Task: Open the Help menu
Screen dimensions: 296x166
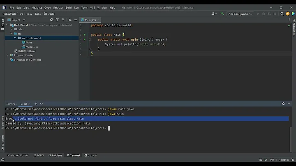Action: pos(112,8)
